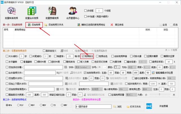Open 方向 direction dropdown
The width and height of the screenshot is (181, 114).
[x=132, y=67]
